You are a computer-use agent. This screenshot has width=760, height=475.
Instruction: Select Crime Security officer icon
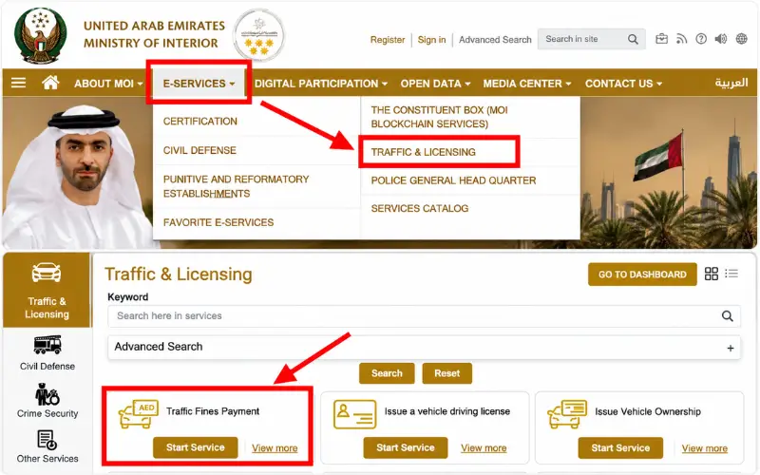tap(47, 393)
